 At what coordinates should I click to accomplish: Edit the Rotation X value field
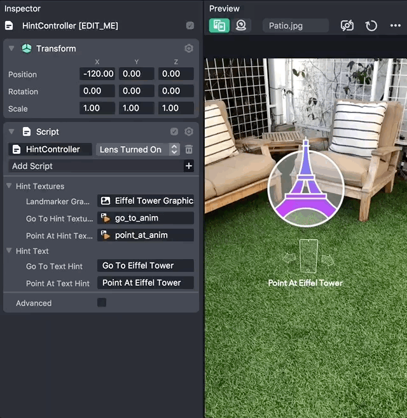coord(97,91)
